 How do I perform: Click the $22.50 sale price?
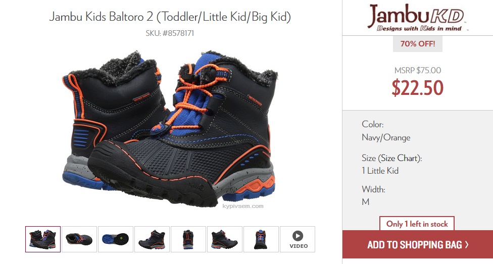pyautogui.click(x=418, y=88)
